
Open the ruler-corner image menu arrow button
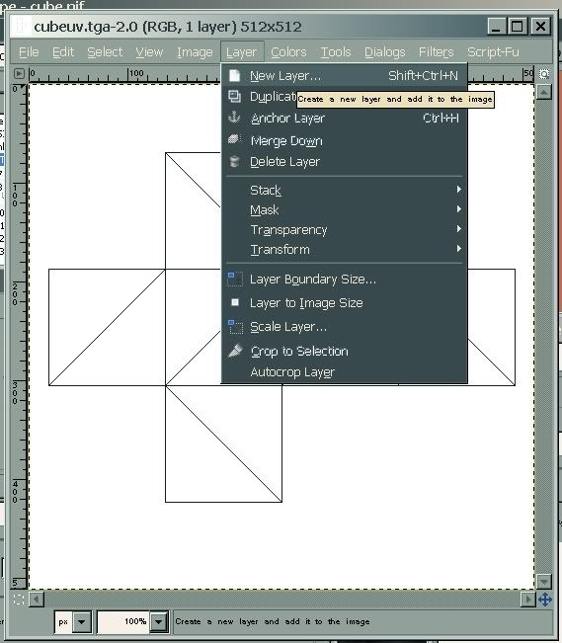(19, 74)
